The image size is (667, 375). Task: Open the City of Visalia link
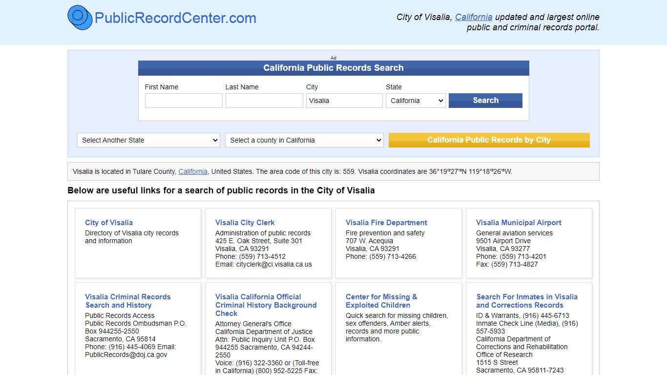click(109, 223)
